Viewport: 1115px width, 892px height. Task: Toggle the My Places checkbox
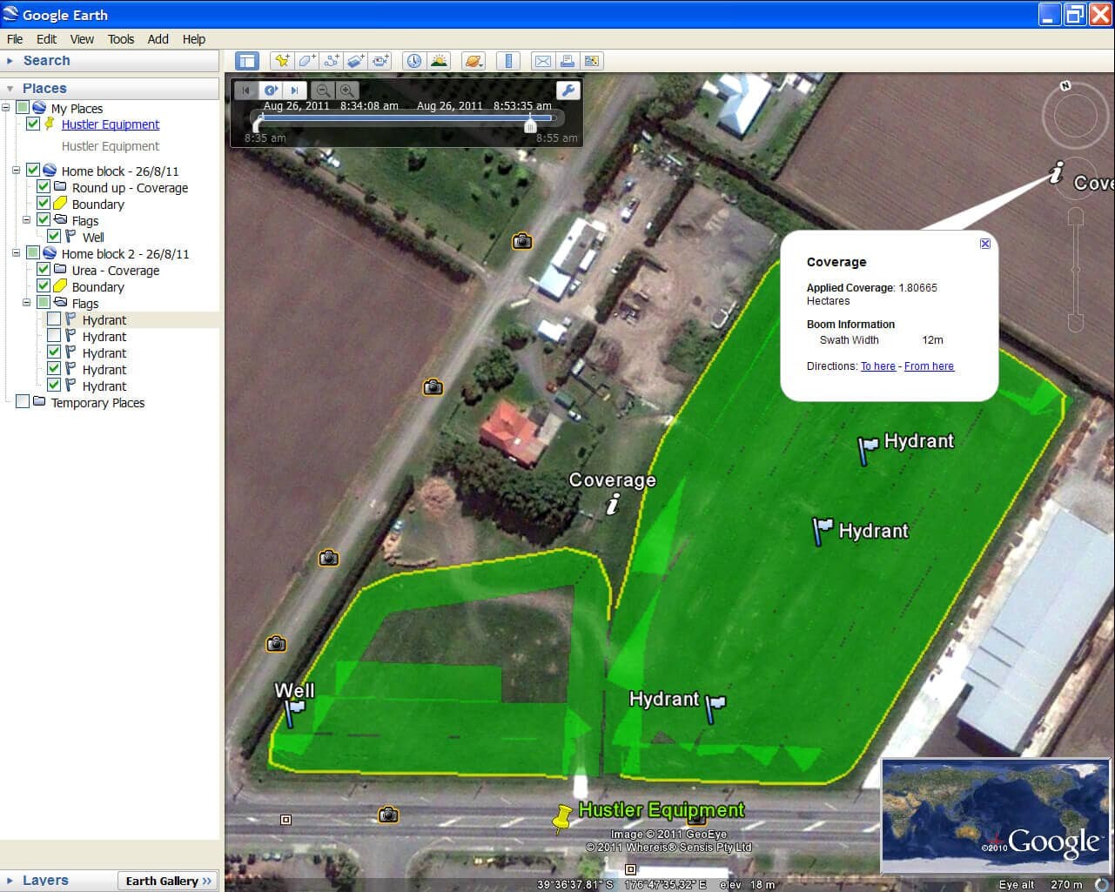pos(23,108)
